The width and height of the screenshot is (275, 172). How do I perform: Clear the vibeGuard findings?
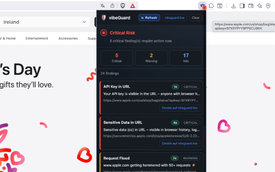click(x=196, y=18)
